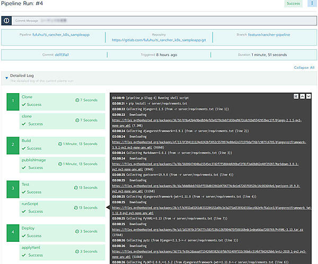This screenshot has width=318, height=264.
Task: Click the Success status badge at top
Action: [x=294, y=3]
